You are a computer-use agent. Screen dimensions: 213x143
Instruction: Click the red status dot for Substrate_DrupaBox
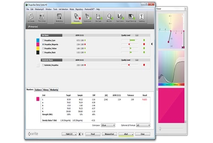tap(144, 65)
